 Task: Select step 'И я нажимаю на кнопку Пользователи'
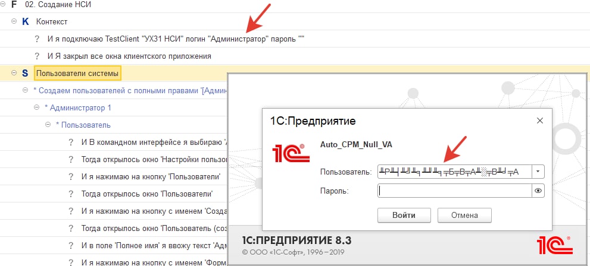click(x=151, y=177)
